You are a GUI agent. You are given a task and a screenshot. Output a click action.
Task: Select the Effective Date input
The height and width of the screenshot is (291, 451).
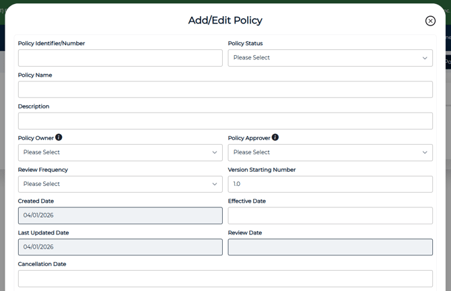coord(330,216)
